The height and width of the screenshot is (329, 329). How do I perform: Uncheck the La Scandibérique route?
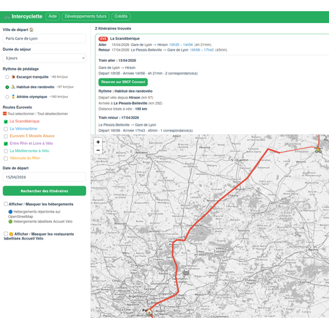(6, 122)
